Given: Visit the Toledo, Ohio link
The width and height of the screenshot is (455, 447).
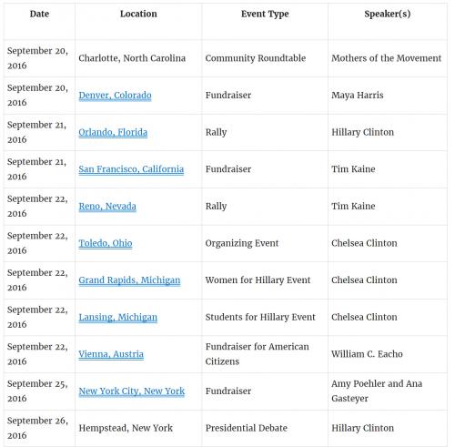Looking at the screenshot, I should pos(106,243).
